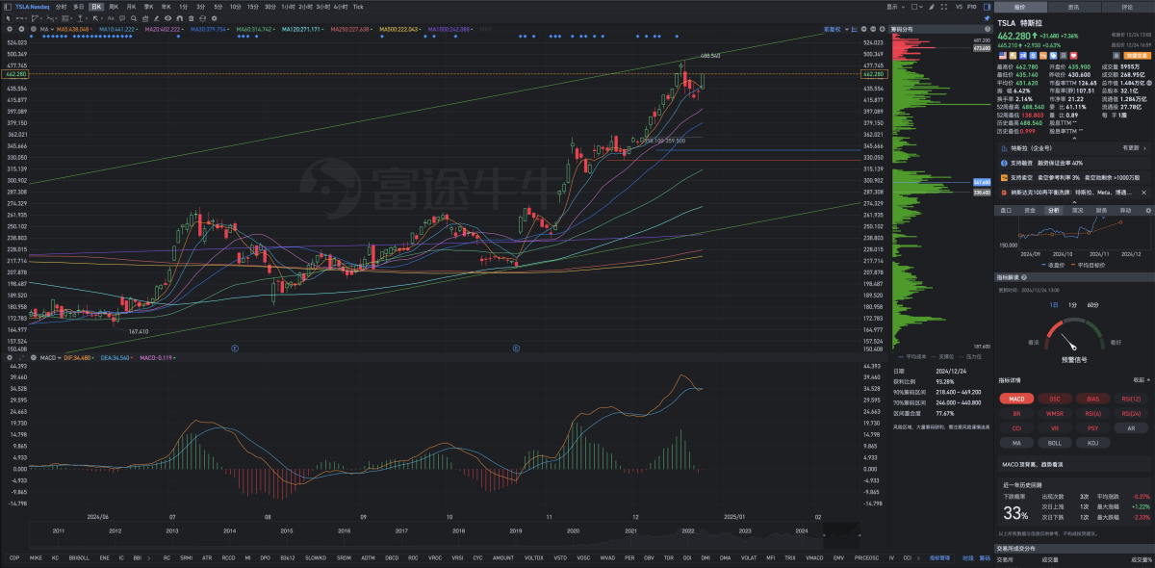Switch chart to 月K monthly period
Viewport: 1155px width, 568px height.
pos(131,7)
